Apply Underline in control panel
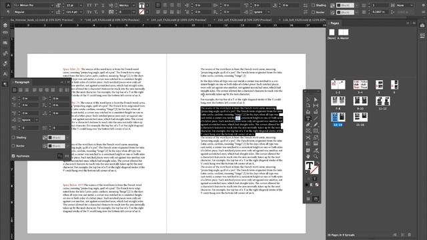The width and height of the screenshot is (427, 240). [x=103, y=5]
